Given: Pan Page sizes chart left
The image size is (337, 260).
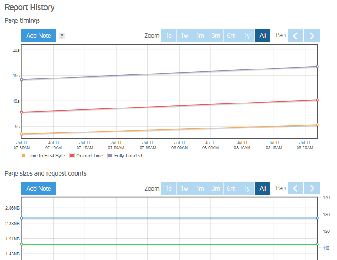Looking at the screenshot, I should 295,188.
